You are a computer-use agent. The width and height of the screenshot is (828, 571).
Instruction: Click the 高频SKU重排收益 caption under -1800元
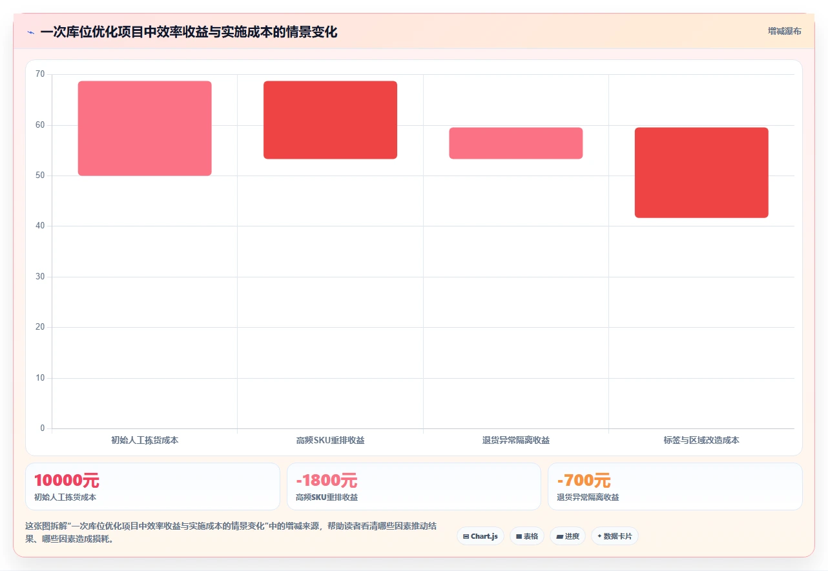[327, 497]
